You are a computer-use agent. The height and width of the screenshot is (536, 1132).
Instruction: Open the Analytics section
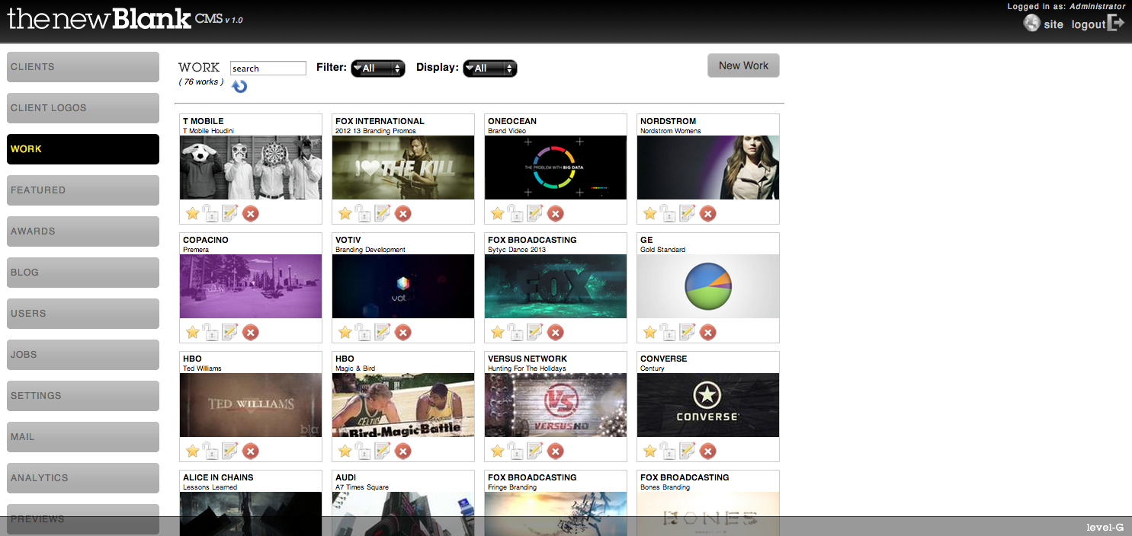[83, 478]
